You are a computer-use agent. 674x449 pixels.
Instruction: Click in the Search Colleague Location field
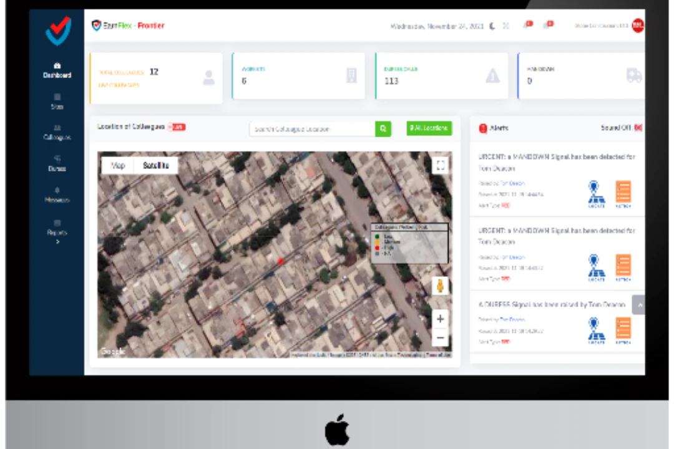[312, 129]
